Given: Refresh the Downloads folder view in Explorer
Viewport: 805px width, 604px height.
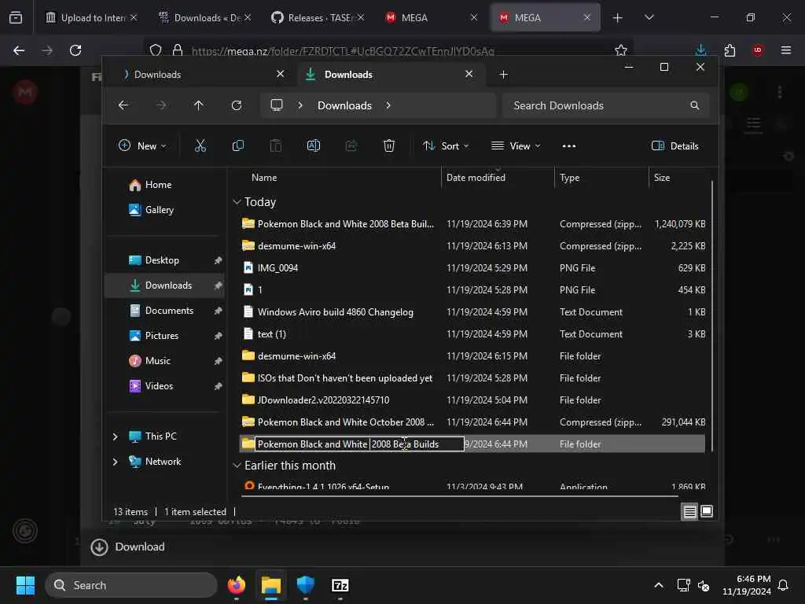Looking at the screenshot, I should pos(236,105).
